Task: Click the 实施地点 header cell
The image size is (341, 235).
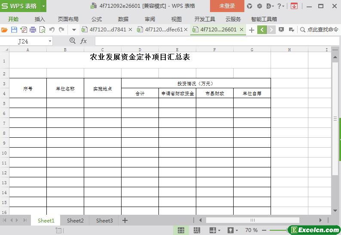Action: (x=103, y=88)
